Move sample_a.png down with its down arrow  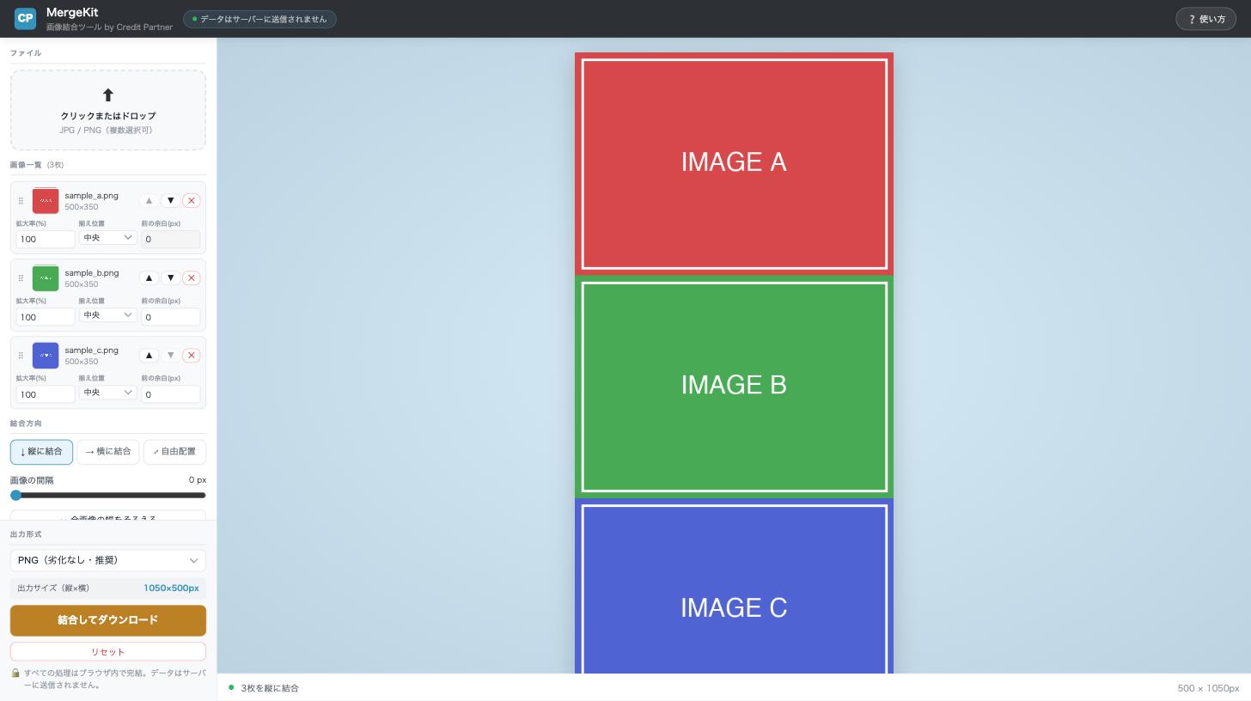[x=170, y=201]
